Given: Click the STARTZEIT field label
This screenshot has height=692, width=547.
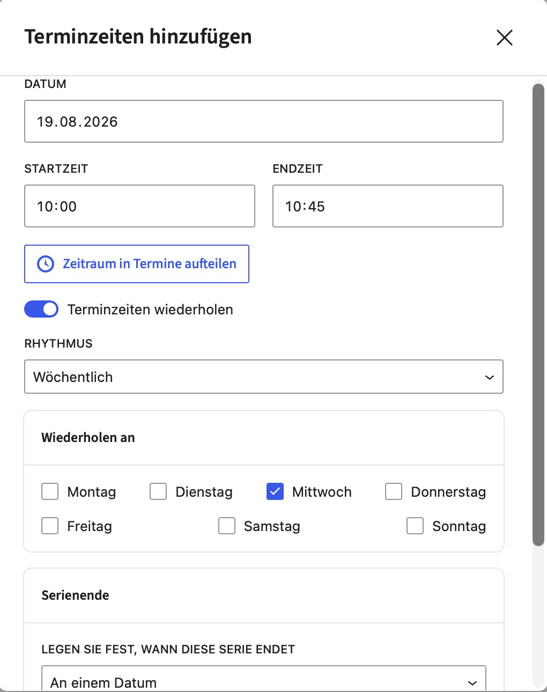Looking at the screenshot, I should (56, 169).
